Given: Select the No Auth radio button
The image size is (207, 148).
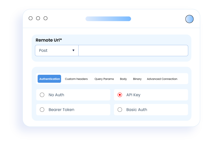Looking at the screenshot, I should (42, 95).
